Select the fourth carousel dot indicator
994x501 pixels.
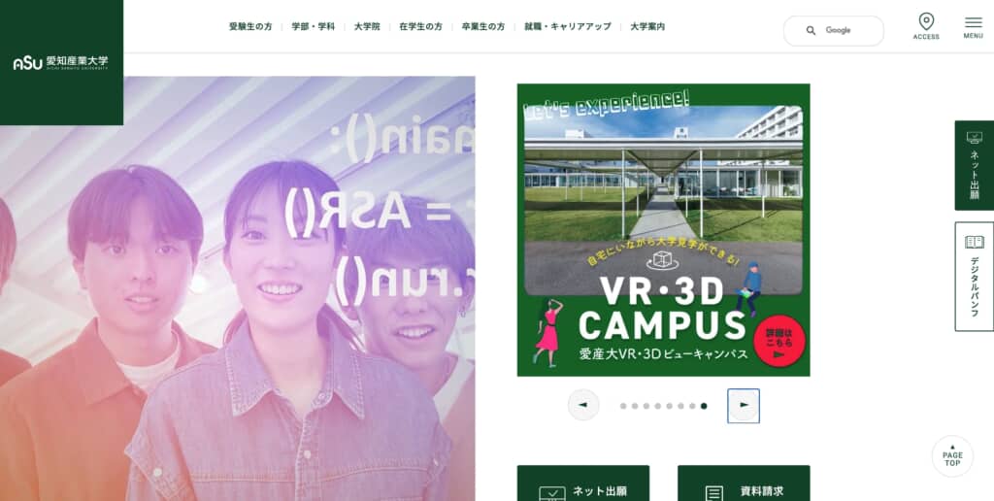[x=657, y=406]
